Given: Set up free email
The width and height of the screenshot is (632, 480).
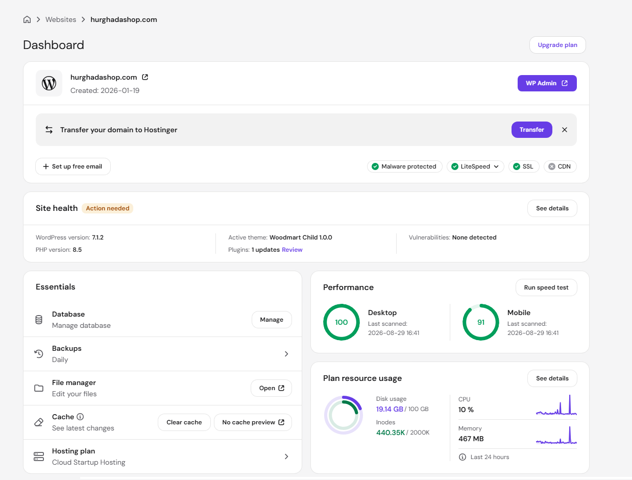Looking at the screenshot, I should (x=73, y=166).
